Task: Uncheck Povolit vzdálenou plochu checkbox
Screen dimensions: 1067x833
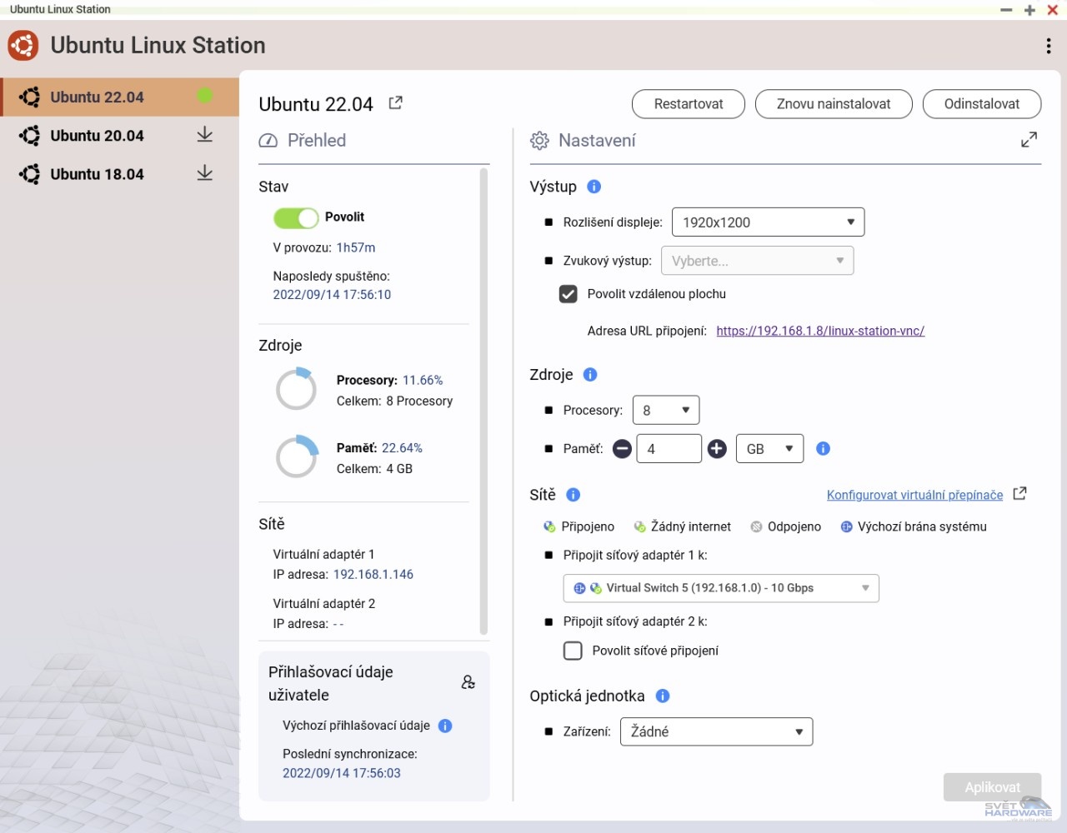Action: coord(568,294)
